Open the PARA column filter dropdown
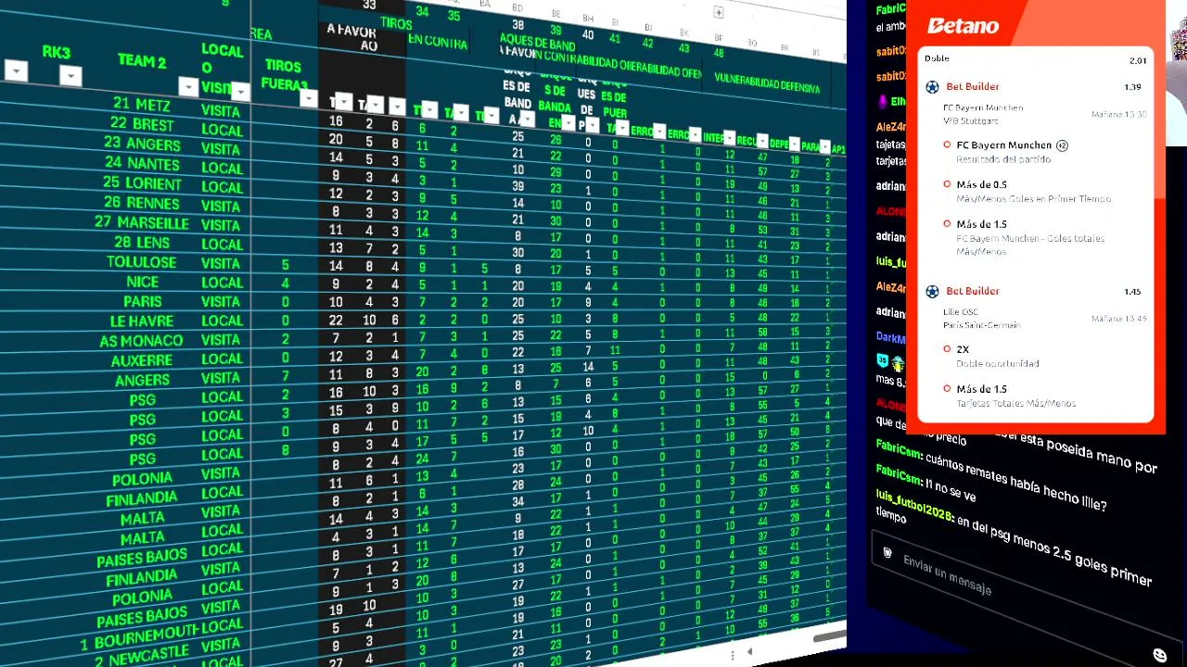 [x=825, y=146]
